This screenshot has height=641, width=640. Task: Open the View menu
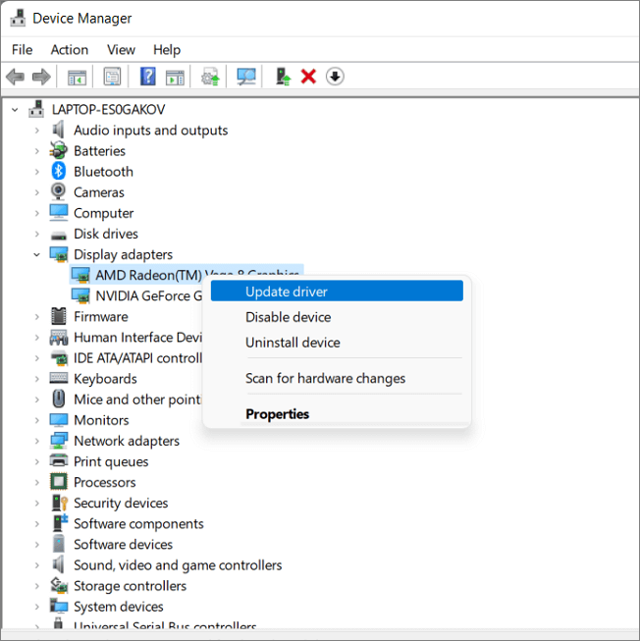pyautogui.click(x=121, y=49)
